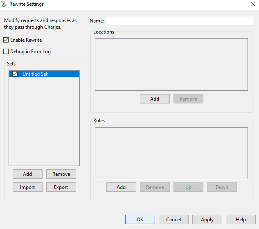Add a new rule under Rules
The height and width of the screenshot is (229, 259).
point(121,187)
